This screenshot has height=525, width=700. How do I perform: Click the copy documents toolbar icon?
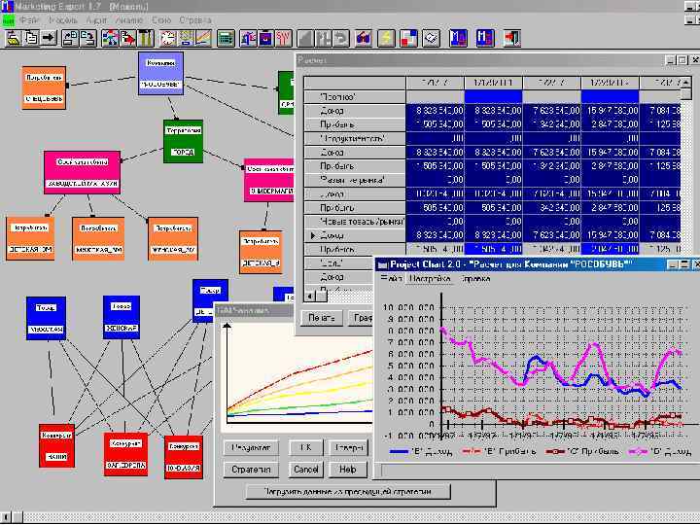pos(31,38)
